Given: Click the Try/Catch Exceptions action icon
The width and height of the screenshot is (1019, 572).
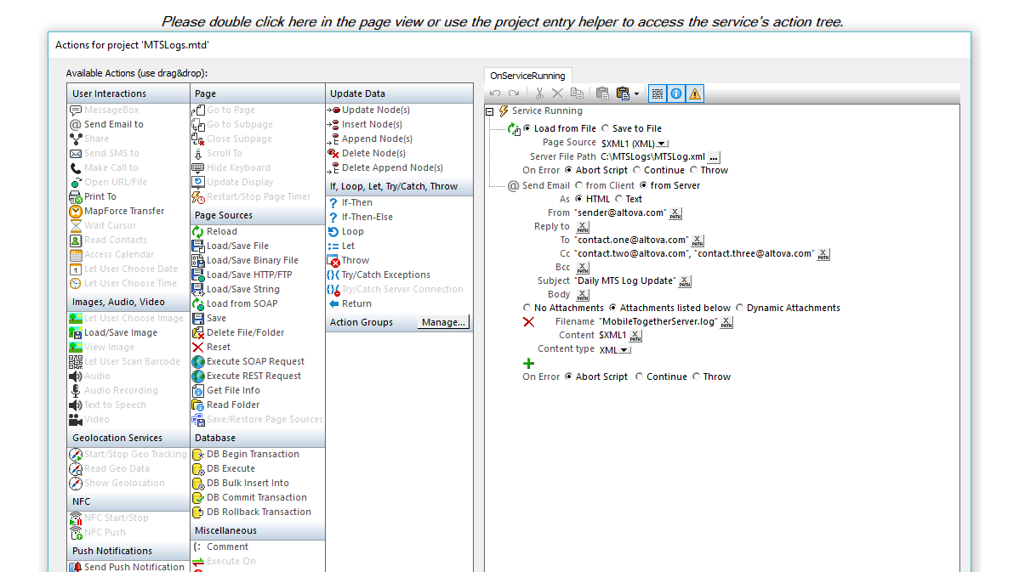Looking at the screenshot, I should click(x=333, y=275).
